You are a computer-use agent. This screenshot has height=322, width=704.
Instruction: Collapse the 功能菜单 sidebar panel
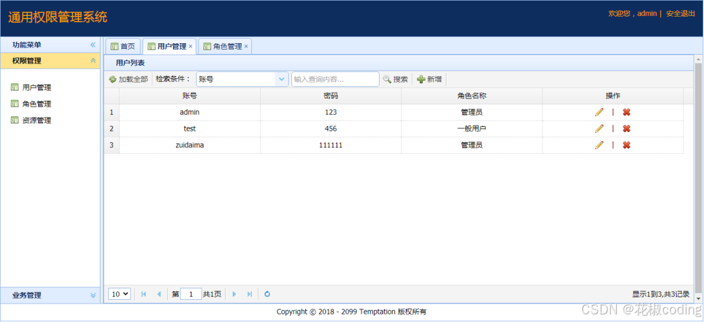(x=93, y=45)
